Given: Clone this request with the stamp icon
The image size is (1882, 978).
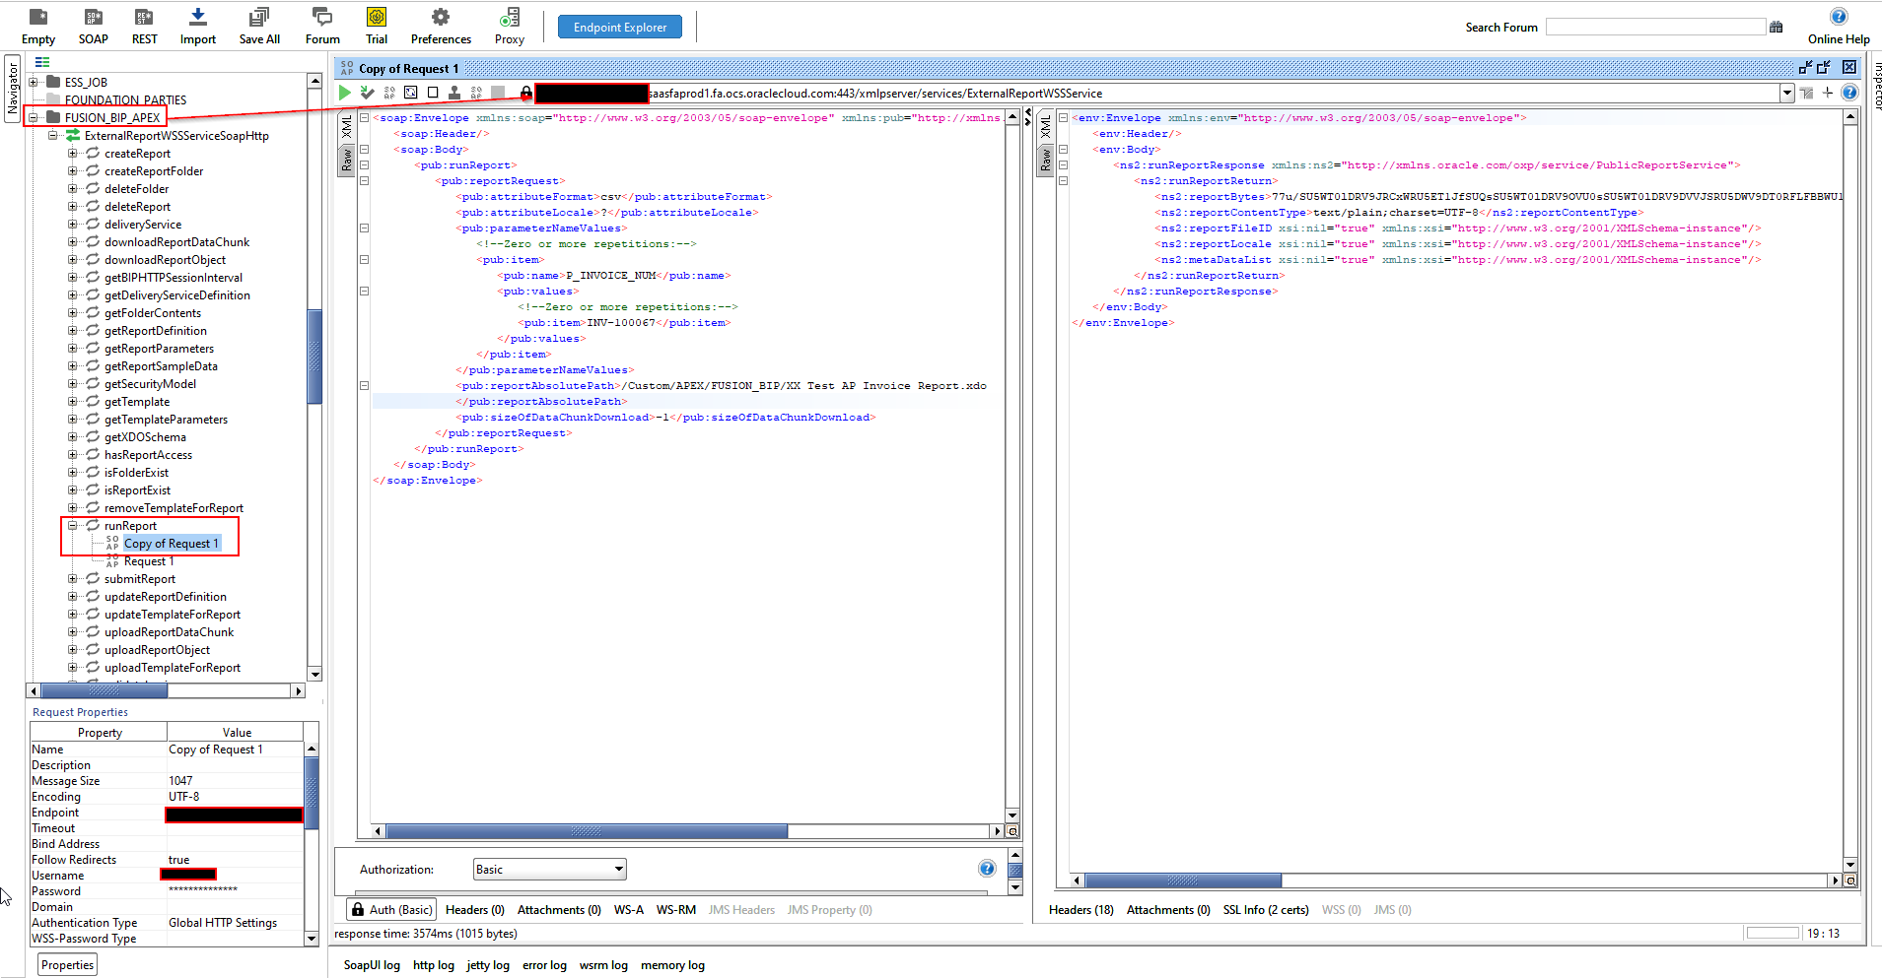Looking at the screenshot, I should [454, 93].
